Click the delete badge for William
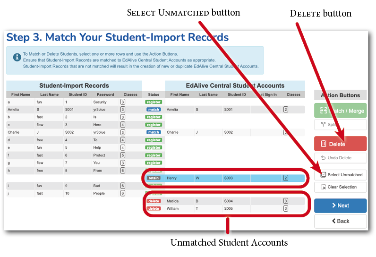Screen dimensions: 376x257 tap(154, 208)
